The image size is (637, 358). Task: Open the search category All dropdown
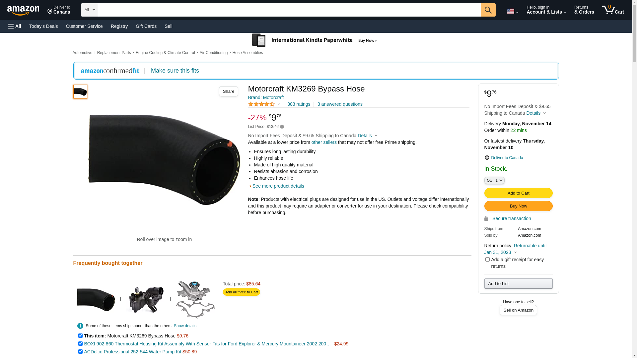(x=90, y=10)
